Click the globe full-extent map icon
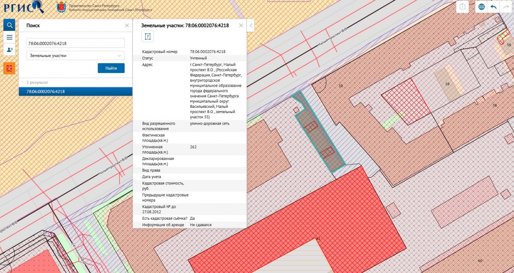 (x=481, y=7)
